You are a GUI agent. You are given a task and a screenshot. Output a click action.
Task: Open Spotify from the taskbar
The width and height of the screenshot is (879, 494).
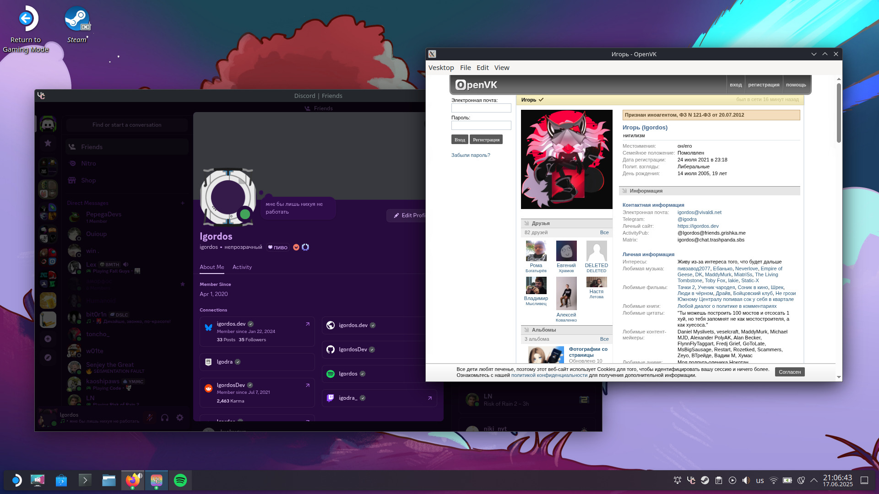coord(180,480)
